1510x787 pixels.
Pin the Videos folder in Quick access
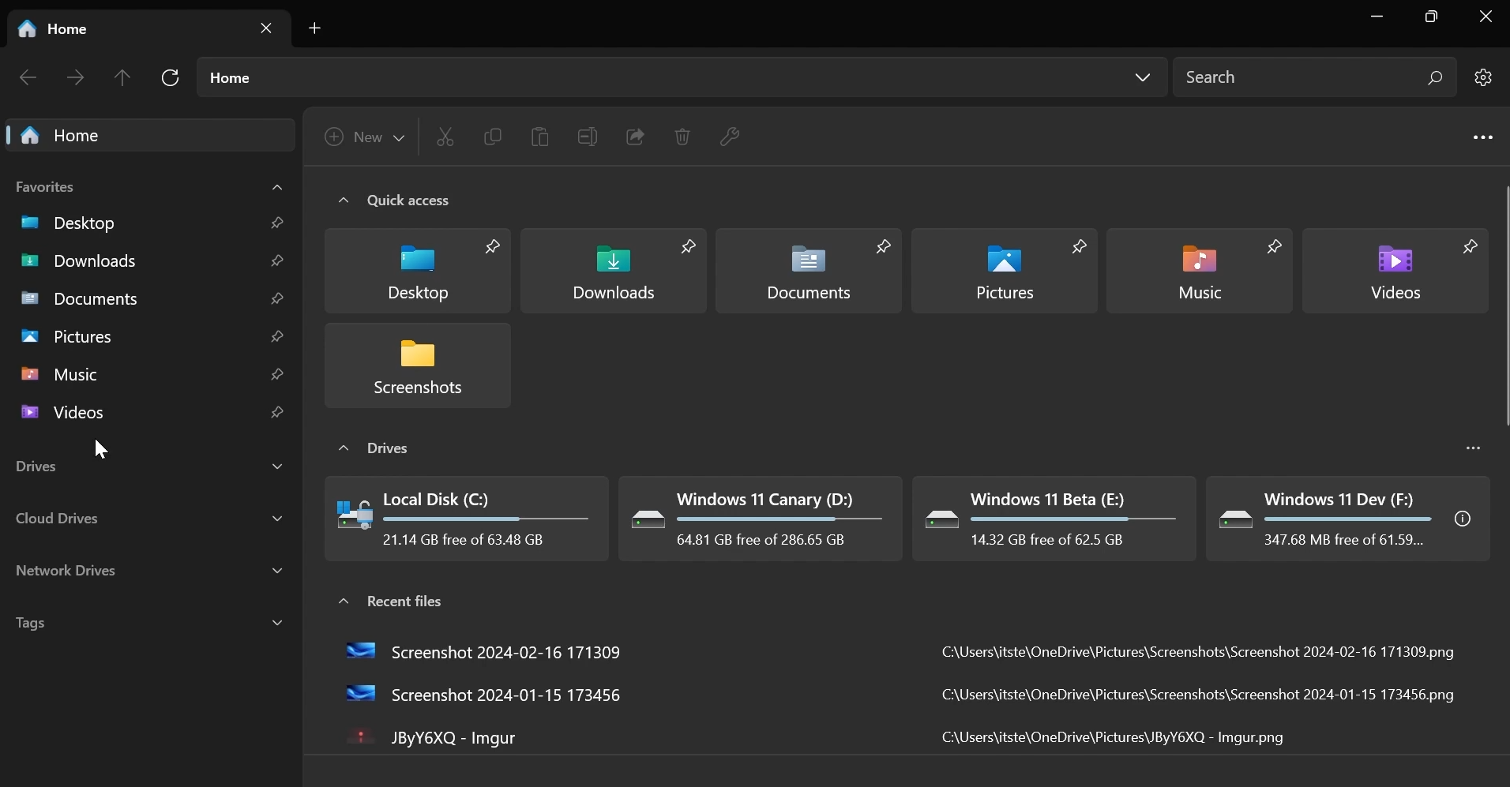[1470, 247]
